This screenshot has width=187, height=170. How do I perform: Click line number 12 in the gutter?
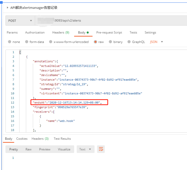click(x=13, y=103)
